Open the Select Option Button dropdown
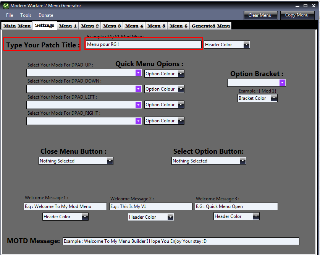The image size is (320, 255). (209, 161)
